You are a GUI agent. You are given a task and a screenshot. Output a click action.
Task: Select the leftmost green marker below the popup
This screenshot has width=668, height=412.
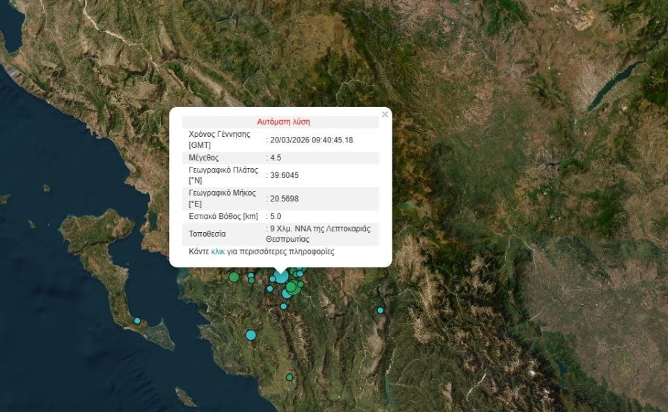coord(234,277)
